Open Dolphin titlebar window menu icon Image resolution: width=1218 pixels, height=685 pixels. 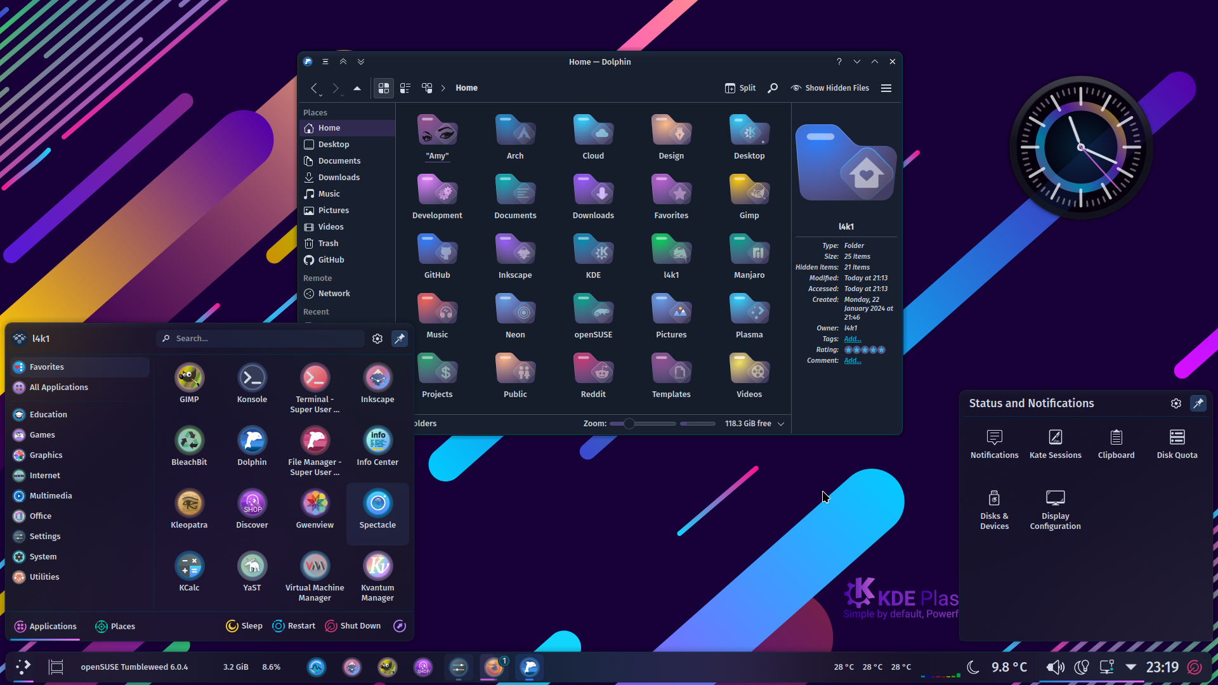pyautogui.click(x=308, y=62)
